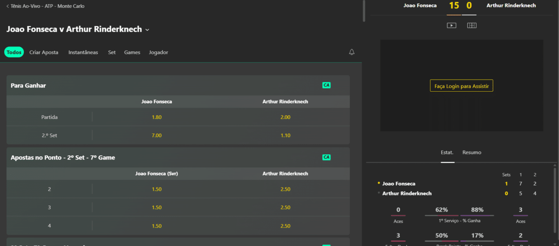
Task: Click the 2.º Set row label
Action: [49, 135]
